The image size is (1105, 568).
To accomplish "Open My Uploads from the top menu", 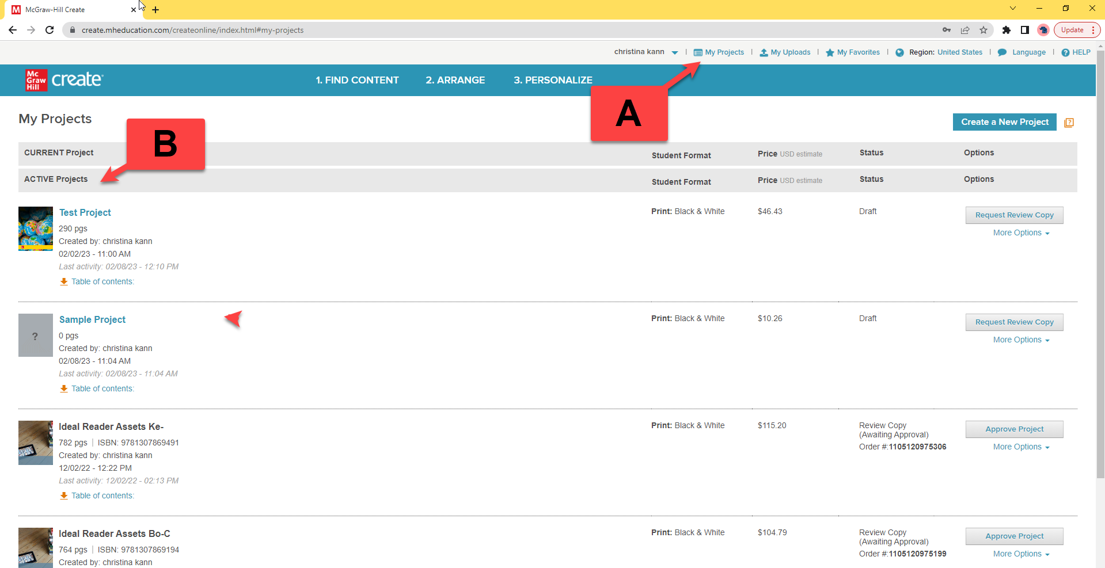I will pyautogui.click(x=785, y=52).
